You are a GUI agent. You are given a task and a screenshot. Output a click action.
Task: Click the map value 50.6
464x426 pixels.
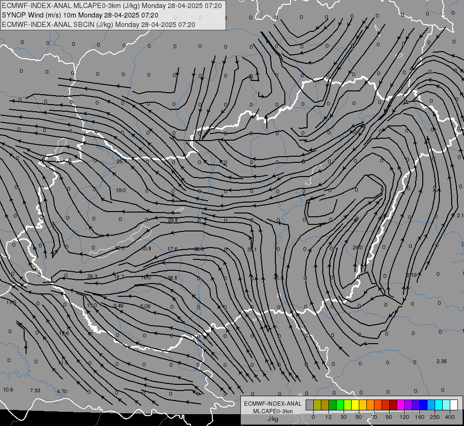point(120,248)
